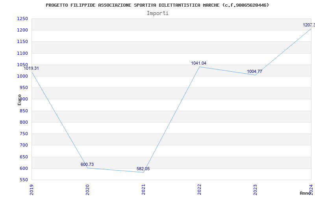
Task: Click the 600 y-axis tick label
Action: pos(24,169)
